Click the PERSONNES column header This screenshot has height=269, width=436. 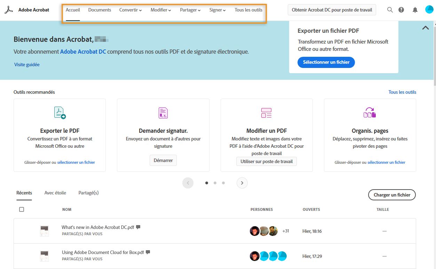262,209
